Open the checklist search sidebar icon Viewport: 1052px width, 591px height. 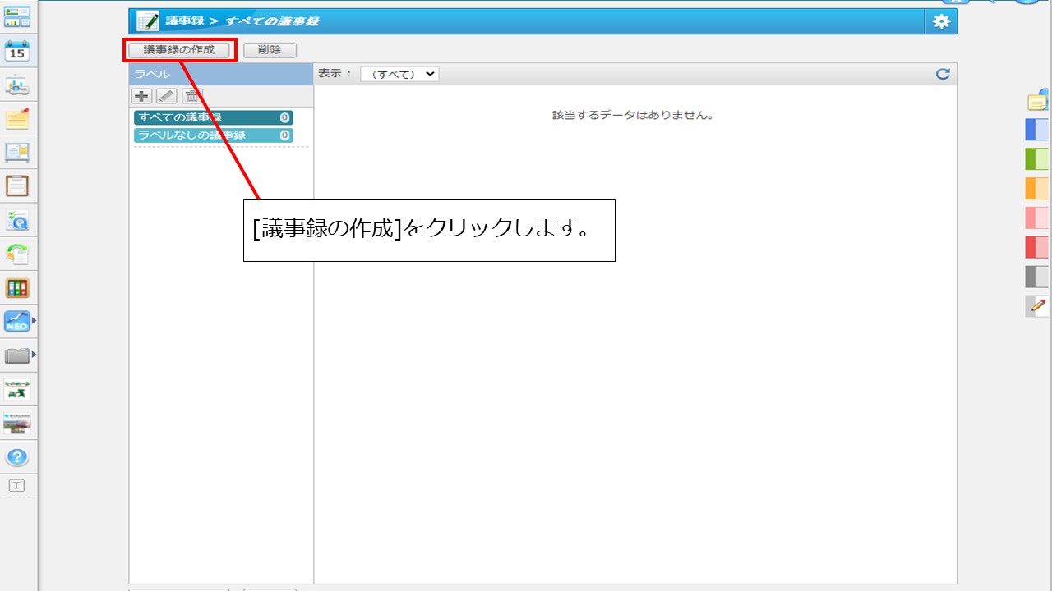[x=17, y=221]
